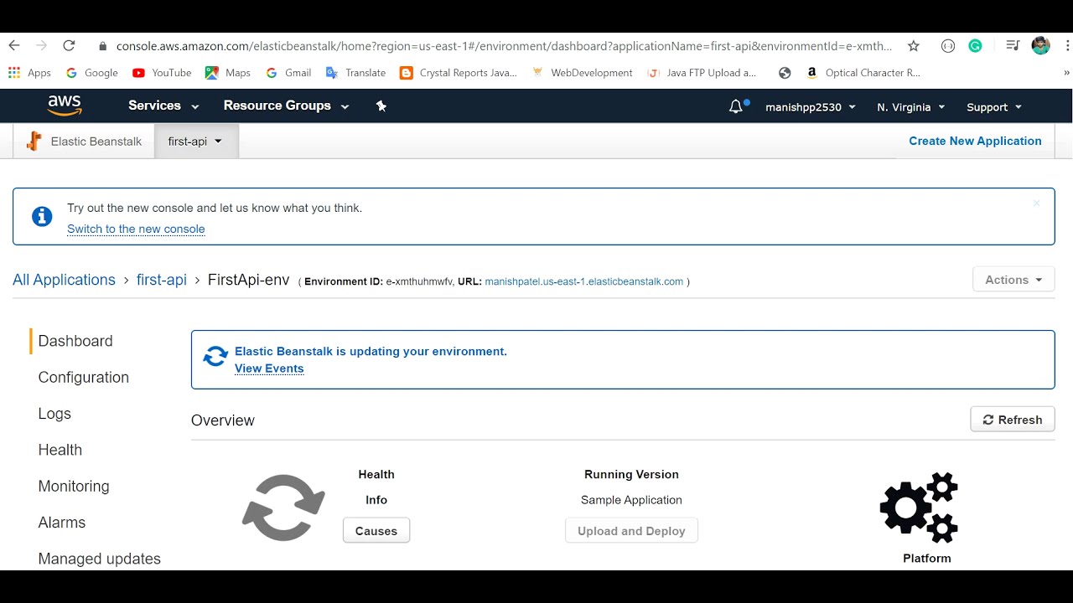Select Dashboard in the sidebar
1073x603 pixels.
click(75, 341)
